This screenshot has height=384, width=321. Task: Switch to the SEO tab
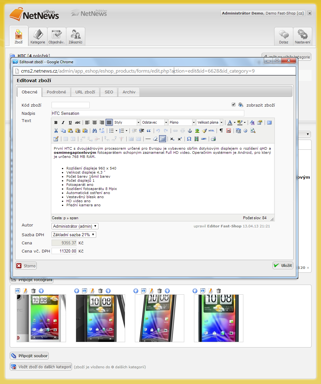109,92
